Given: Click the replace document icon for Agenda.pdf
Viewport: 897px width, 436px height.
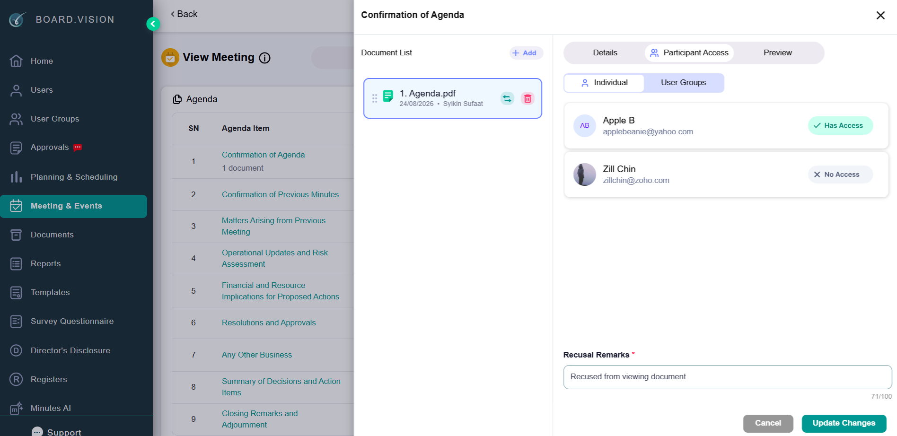Looking at the screenshot, I should (x=507, y=98).
